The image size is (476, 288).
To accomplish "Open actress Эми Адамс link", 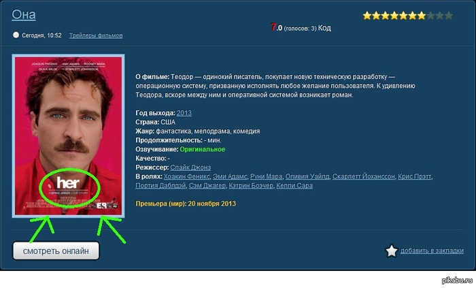I will coord(230,176).
